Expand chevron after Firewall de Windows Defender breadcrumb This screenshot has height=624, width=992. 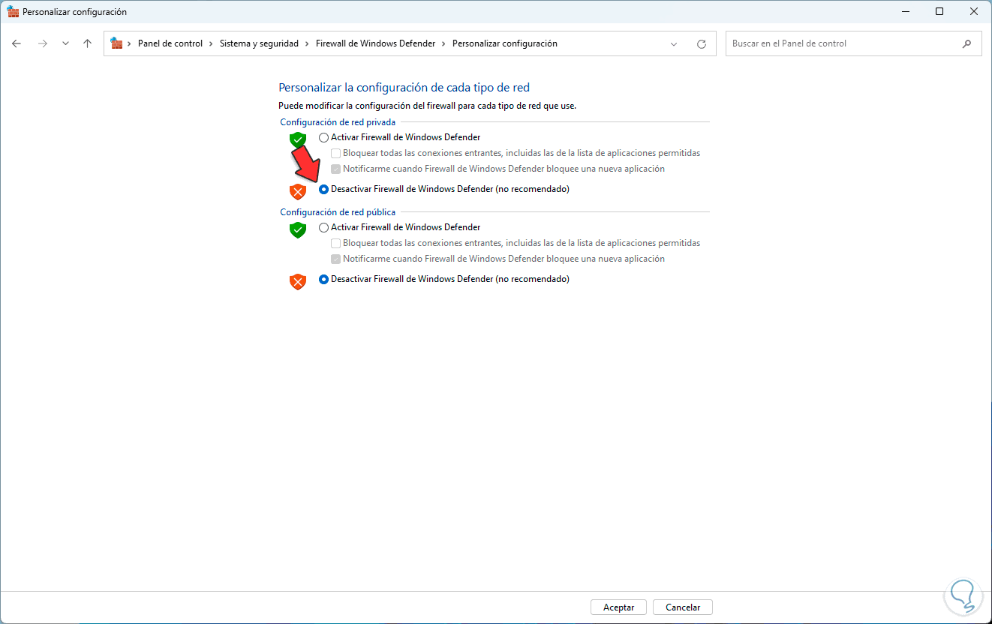click(444, 43)
